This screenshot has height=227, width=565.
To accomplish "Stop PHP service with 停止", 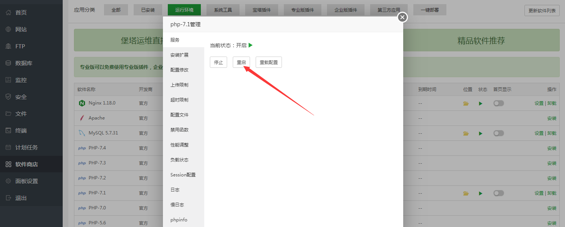I will tap(218, 62).
